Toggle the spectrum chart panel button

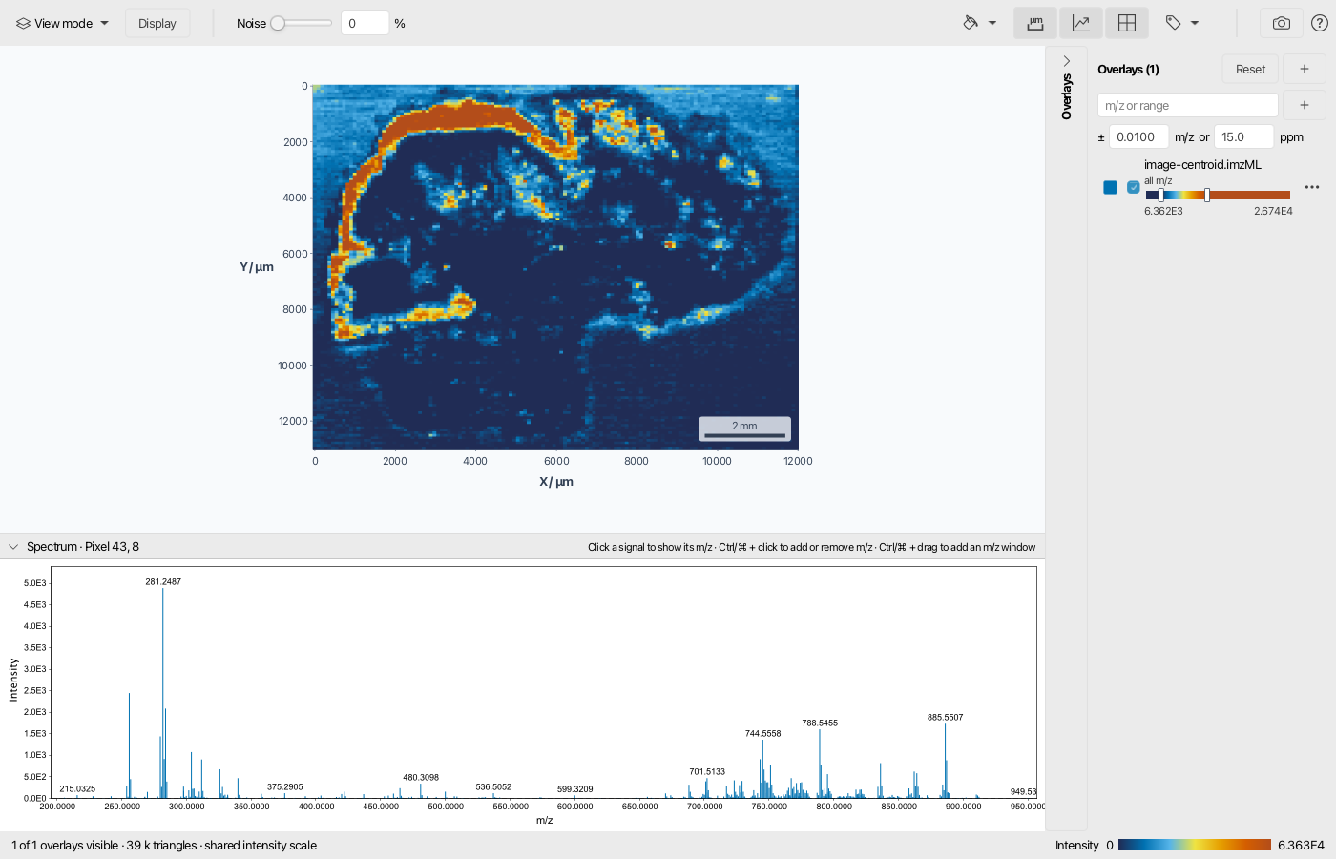[1081, 23]
